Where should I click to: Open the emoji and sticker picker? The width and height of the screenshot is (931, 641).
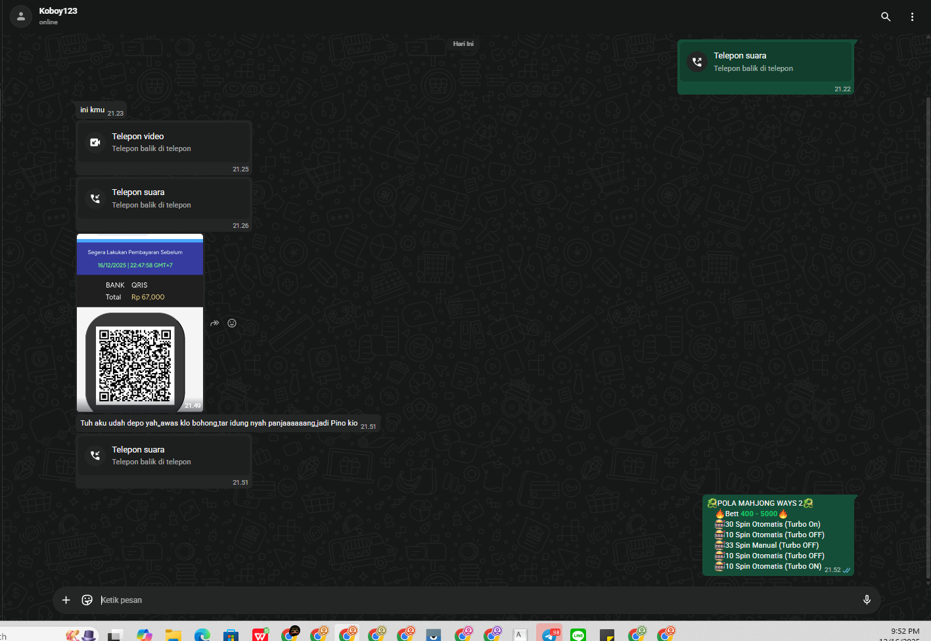click(x=87, y=600)
